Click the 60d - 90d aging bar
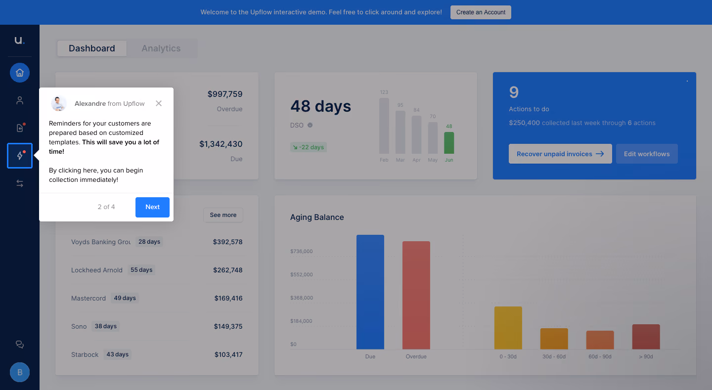This screenshot has height=390, width=712. pos(600,340)
